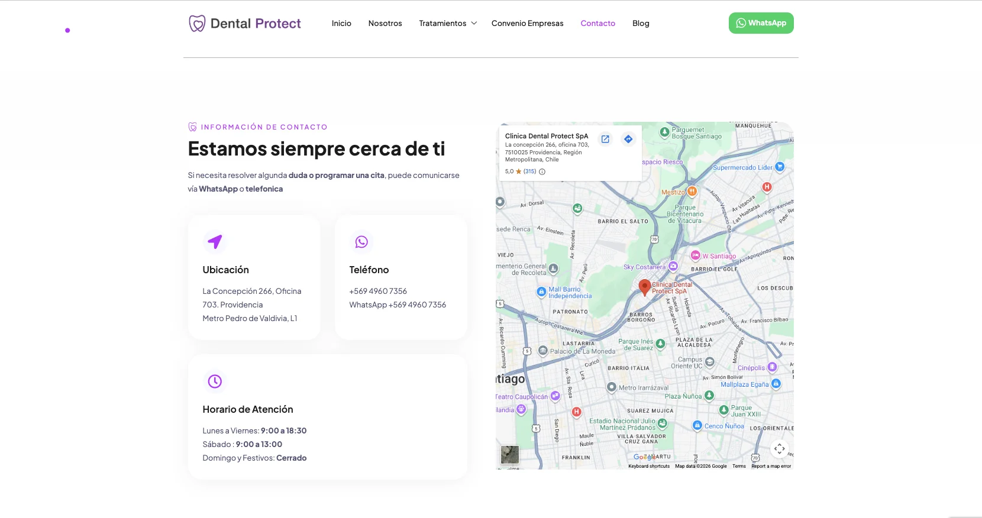Click the Parque Juan XXIII marker
The image size is (982, 518).
pyautogui.click(x=723, y=410)
